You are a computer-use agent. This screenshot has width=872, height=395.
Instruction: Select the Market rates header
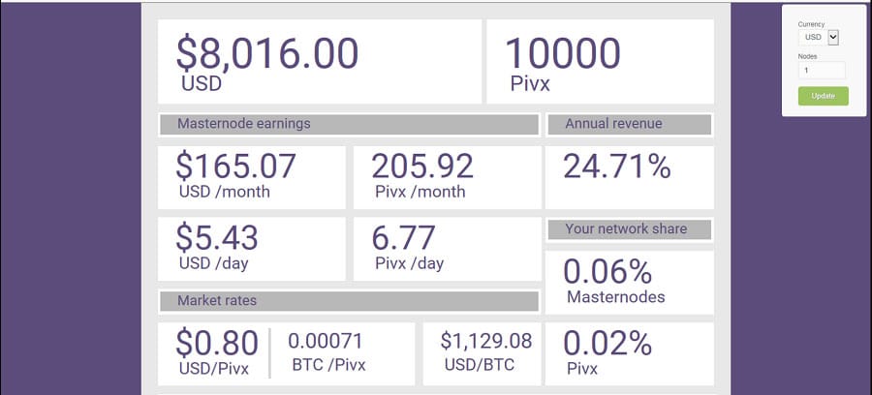(x=349, y=301)
